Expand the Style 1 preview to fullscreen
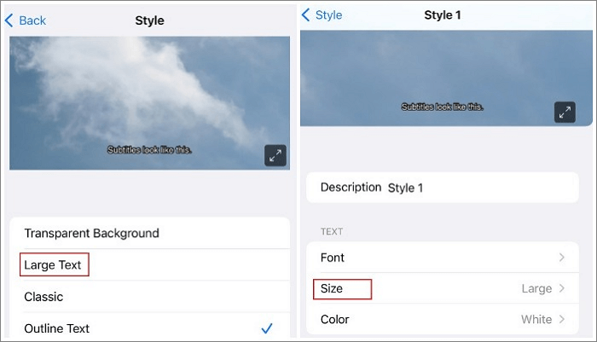Viewport: 597px width, 342px height. point(565,112)
